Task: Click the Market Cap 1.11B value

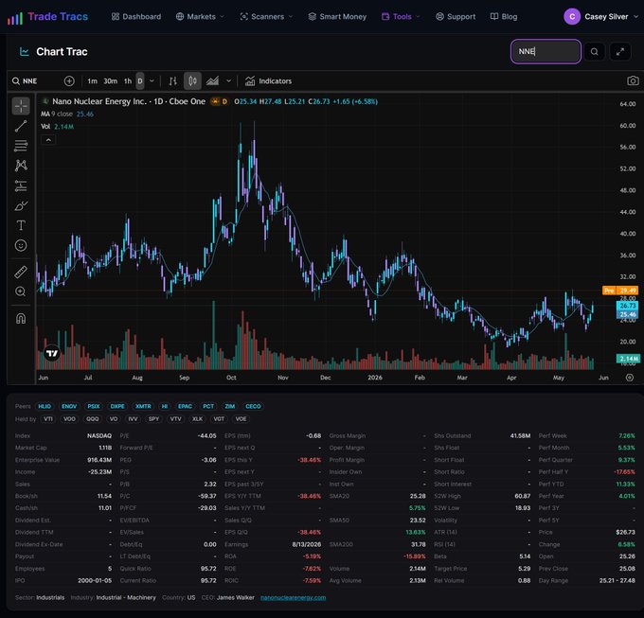Action: pos(105,448)
